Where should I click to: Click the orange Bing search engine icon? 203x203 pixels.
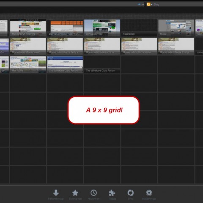[x=148, y=4]
